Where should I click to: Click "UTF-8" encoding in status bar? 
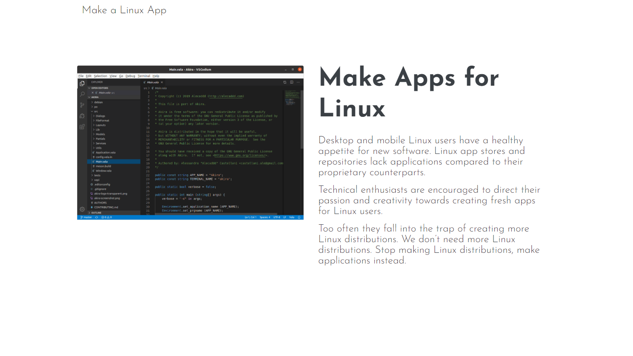click(277, 217)
